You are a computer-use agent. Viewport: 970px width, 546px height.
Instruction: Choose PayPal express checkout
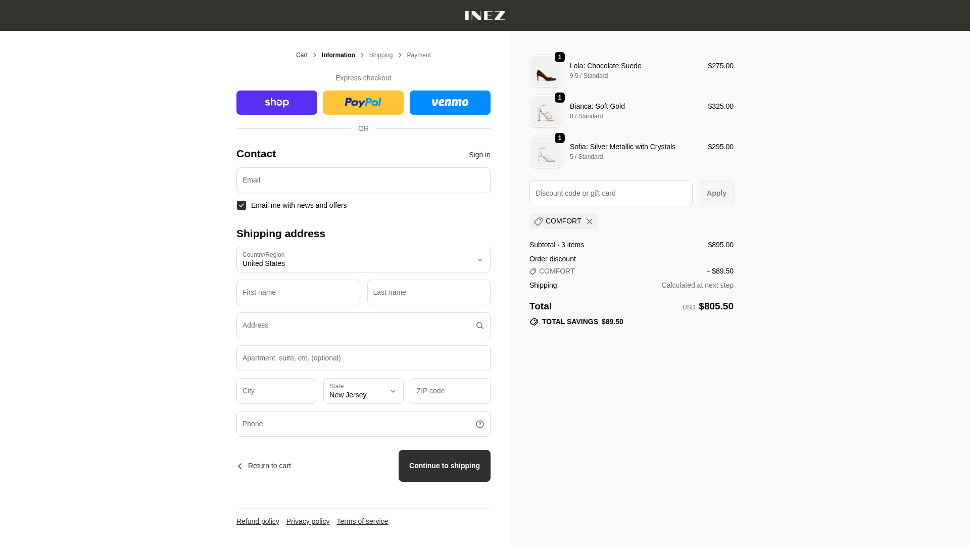(x=363, y=103)
